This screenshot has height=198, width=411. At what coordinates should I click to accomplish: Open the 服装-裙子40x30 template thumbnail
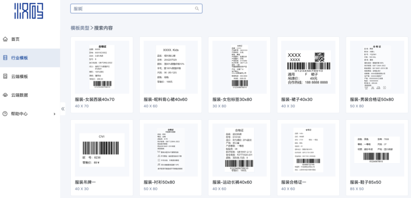coord(308,68)
